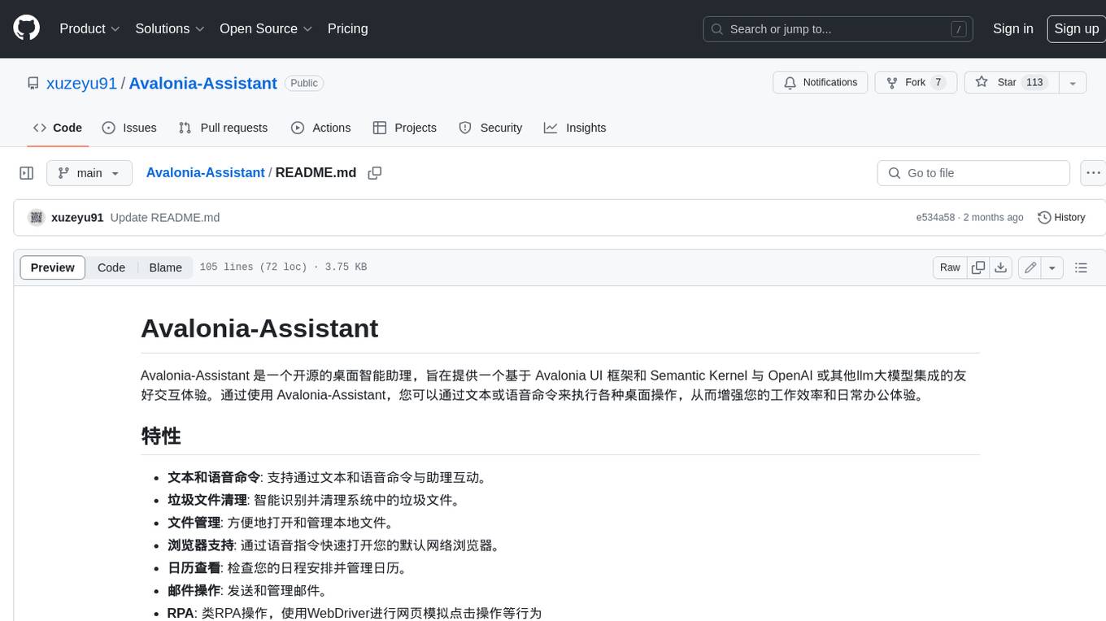Screen dimensions: 1106x621
Task: Select the Code view
Action: pos(111,267)
